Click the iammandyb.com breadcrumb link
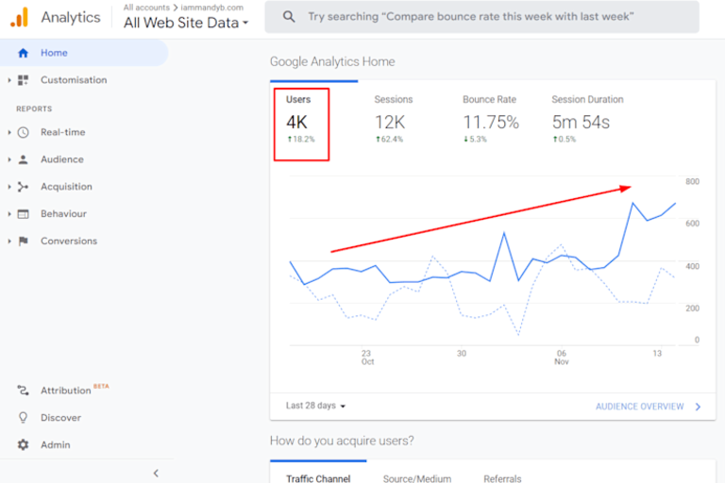 coord(211,8)
